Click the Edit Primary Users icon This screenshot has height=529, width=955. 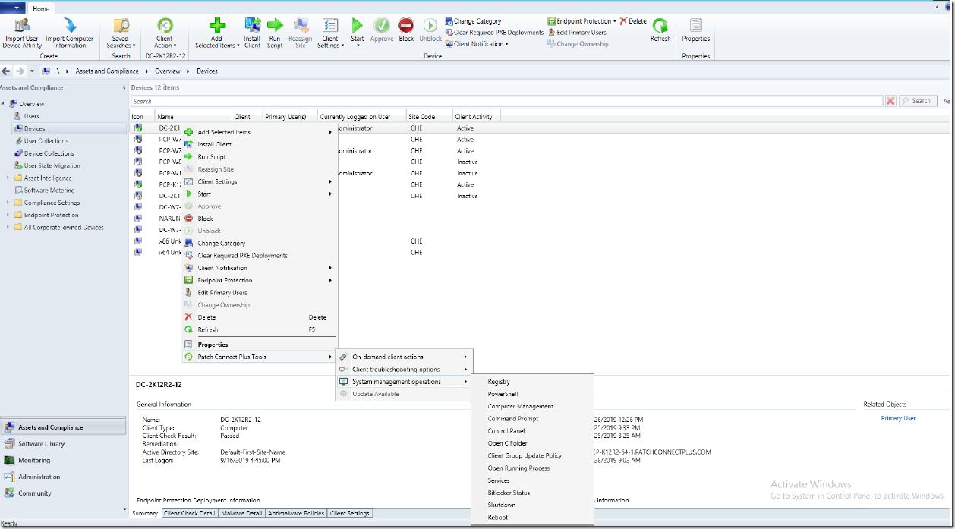[580, 33]
